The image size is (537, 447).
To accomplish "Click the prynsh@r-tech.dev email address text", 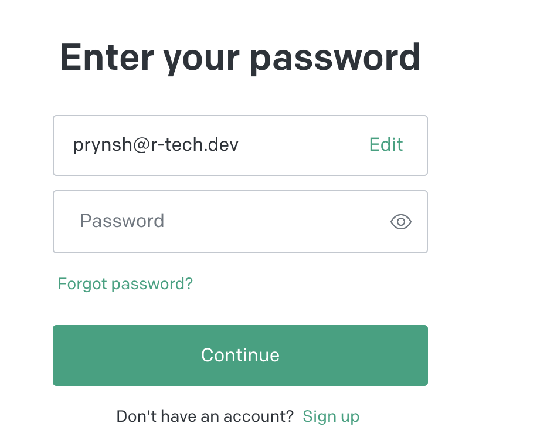I will tap(155, 145).
